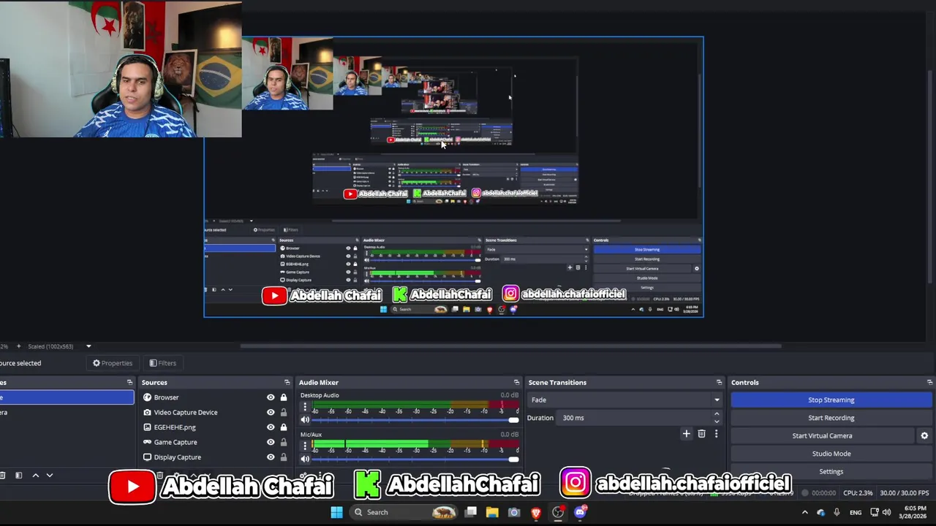Hide the Game Capture source
This screenshot has width=936, height=526.
pos(271,442)
